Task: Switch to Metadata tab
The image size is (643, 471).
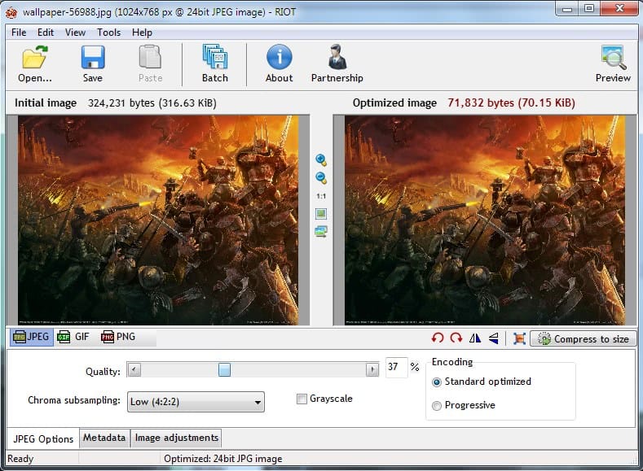Action: (104, 438)
